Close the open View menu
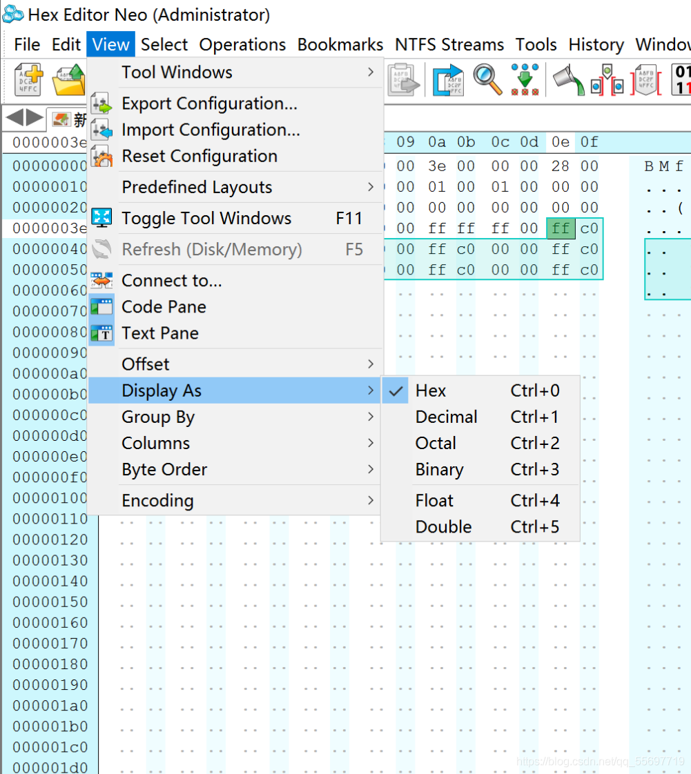The height and width of the screenshot is (774, 691). (x=110, y=44)
